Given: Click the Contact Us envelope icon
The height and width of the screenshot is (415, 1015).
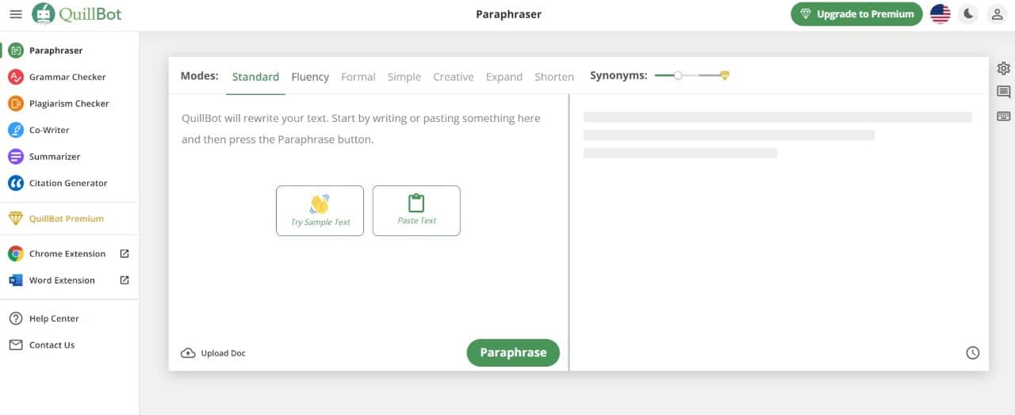Looking at the screenshot, I should click(16, 345).
